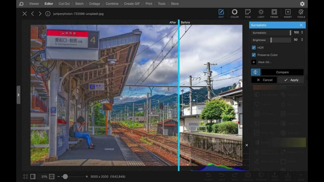Switch to the Viewer tab

[x=34, y=4]
